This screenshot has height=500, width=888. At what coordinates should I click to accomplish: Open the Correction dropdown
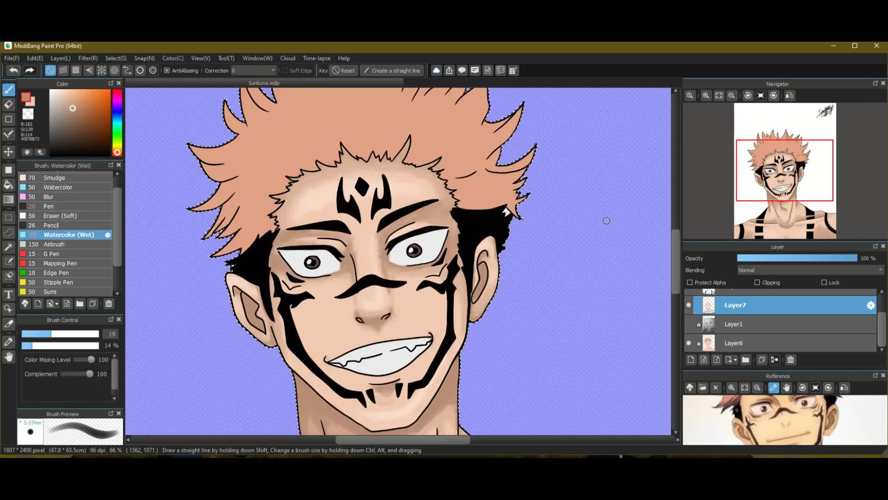(253, 70)
